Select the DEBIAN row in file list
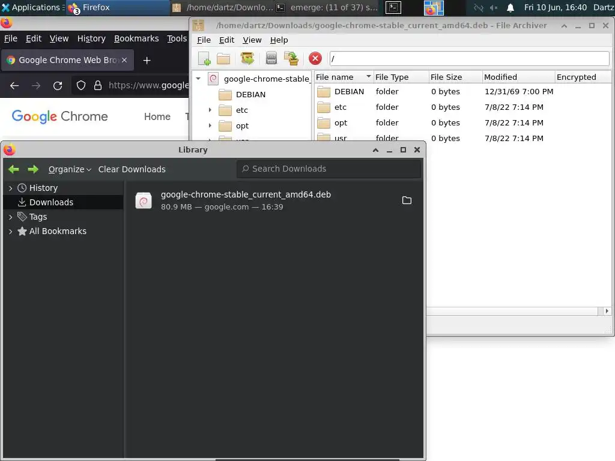The image size is (615, 461). point(463,91)
